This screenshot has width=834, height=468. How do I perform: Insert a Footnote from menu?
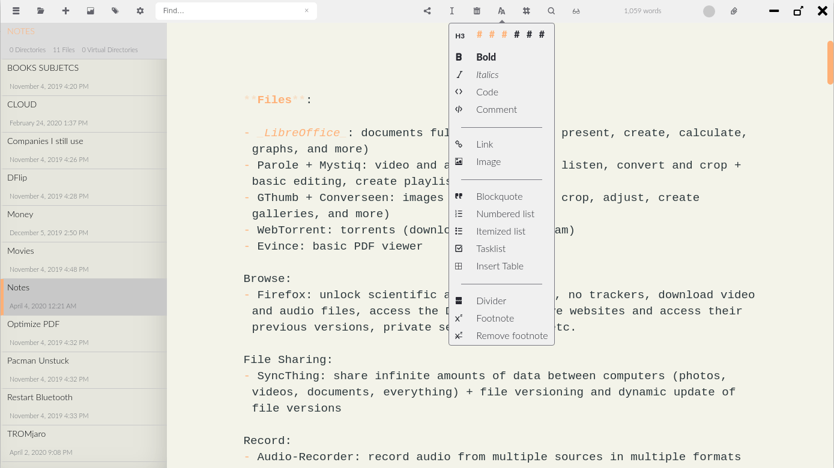501,318
